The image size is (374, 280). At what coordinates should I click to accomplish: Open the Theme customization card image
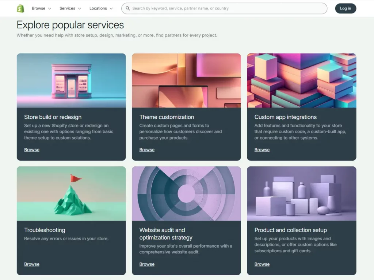click(x=186, y=80)
